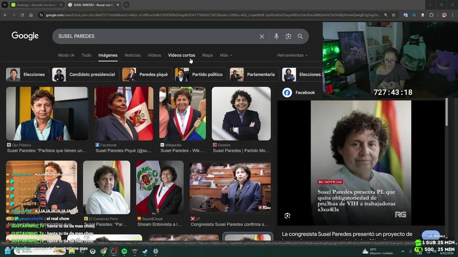Filter by Parlamentaria chip
458x257 pixels.
point(254,75)
